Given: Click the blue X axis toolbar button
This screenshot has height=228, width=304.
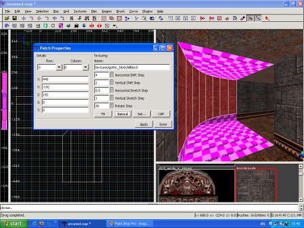Looking at the screenshot, I should coord(178,18).
